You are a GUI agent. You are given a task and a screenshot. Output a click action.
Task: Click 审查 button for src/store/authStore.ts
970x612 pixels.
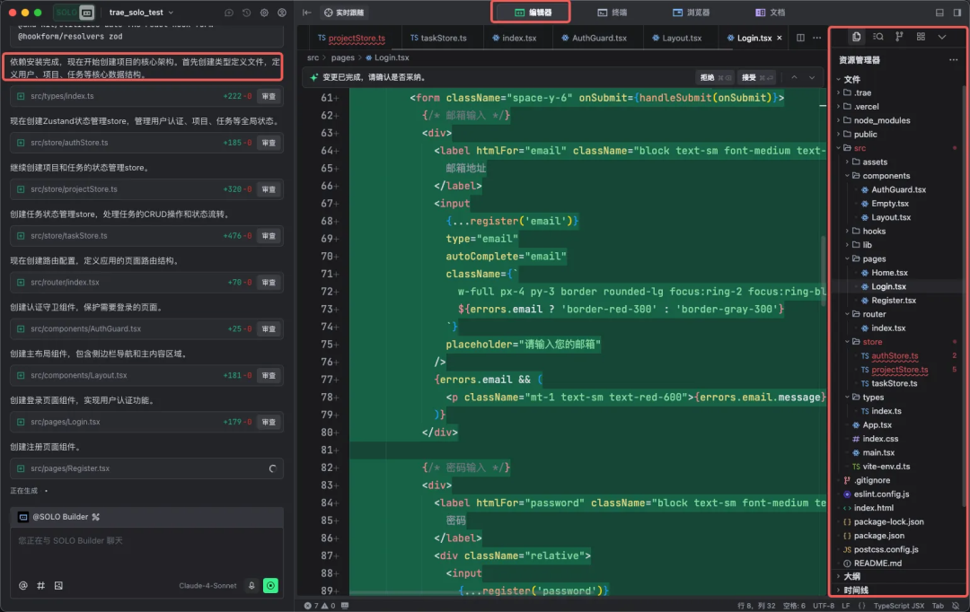click(269, 143)
